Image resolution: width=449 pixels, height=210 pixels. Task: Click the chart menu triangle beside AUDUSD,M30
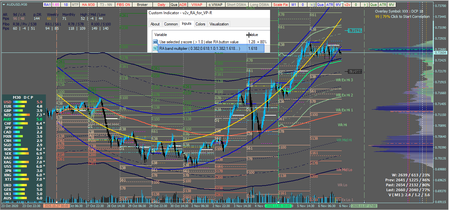pos(3,5)
